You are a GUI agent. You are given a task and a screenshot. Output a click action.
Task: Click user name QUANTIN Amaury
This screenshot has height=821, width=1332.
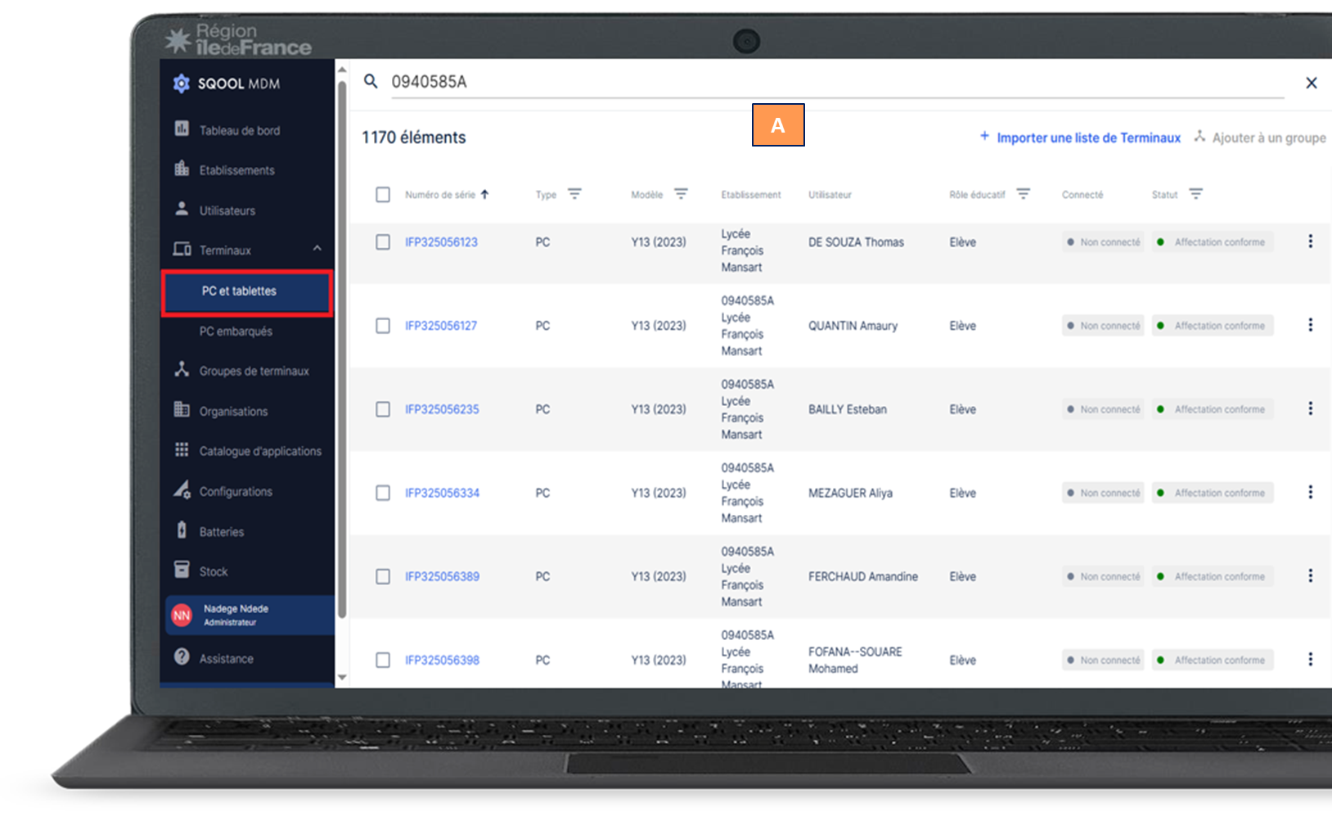853,326
